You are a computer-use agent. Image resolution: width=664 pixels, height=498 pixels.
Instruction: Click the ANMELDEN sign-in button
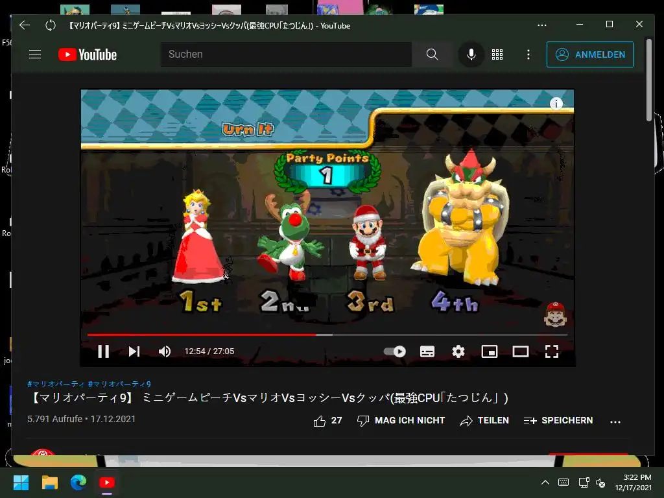(590, 54)
